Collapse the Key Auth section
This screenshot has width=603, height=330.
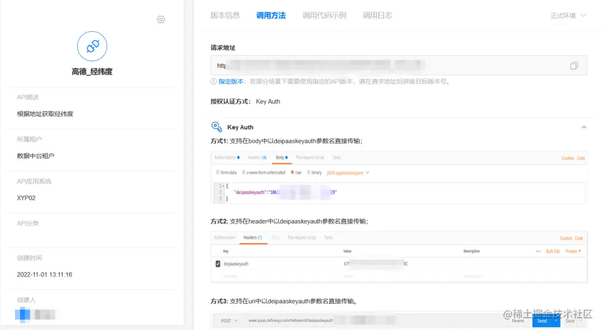tap(584, 127)
